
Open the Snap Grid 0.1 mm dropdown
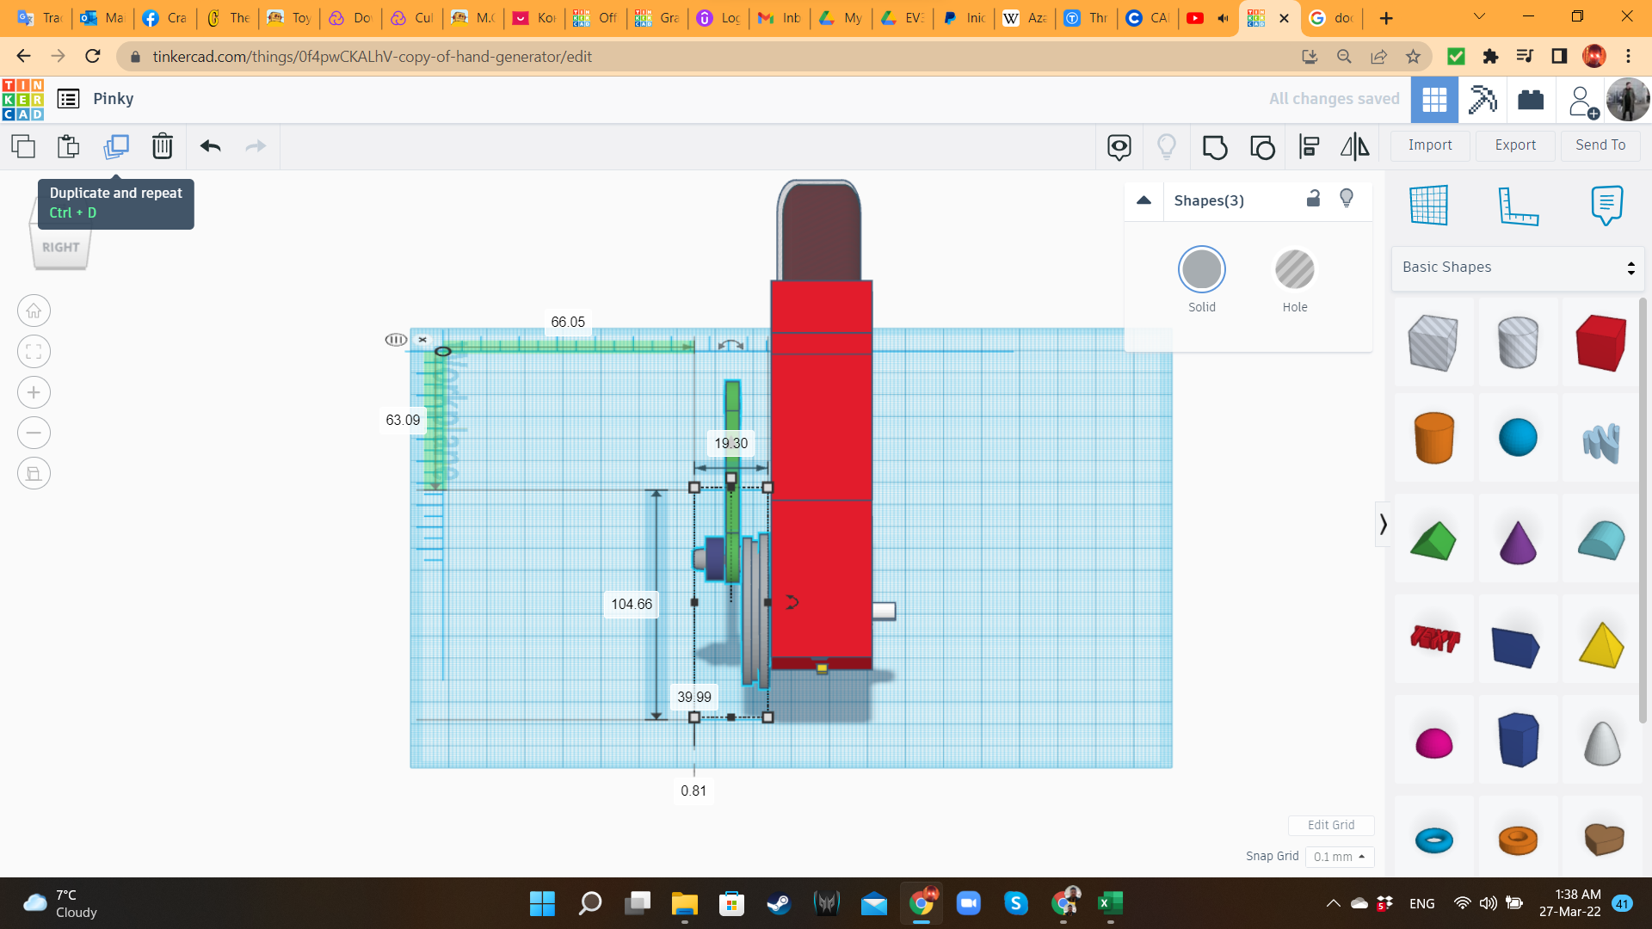[1340, 857]
